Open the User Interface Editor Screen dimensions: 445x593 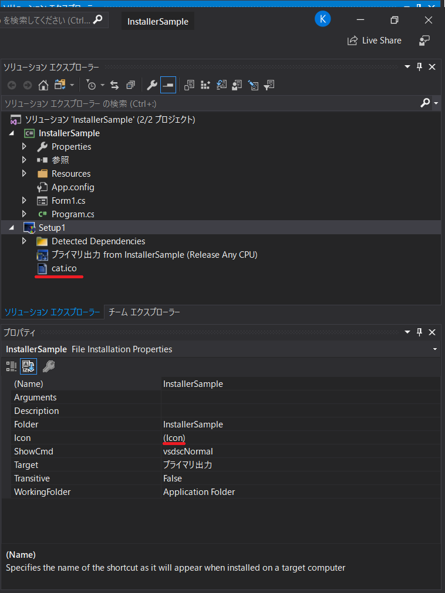click(x=237, y=85)
